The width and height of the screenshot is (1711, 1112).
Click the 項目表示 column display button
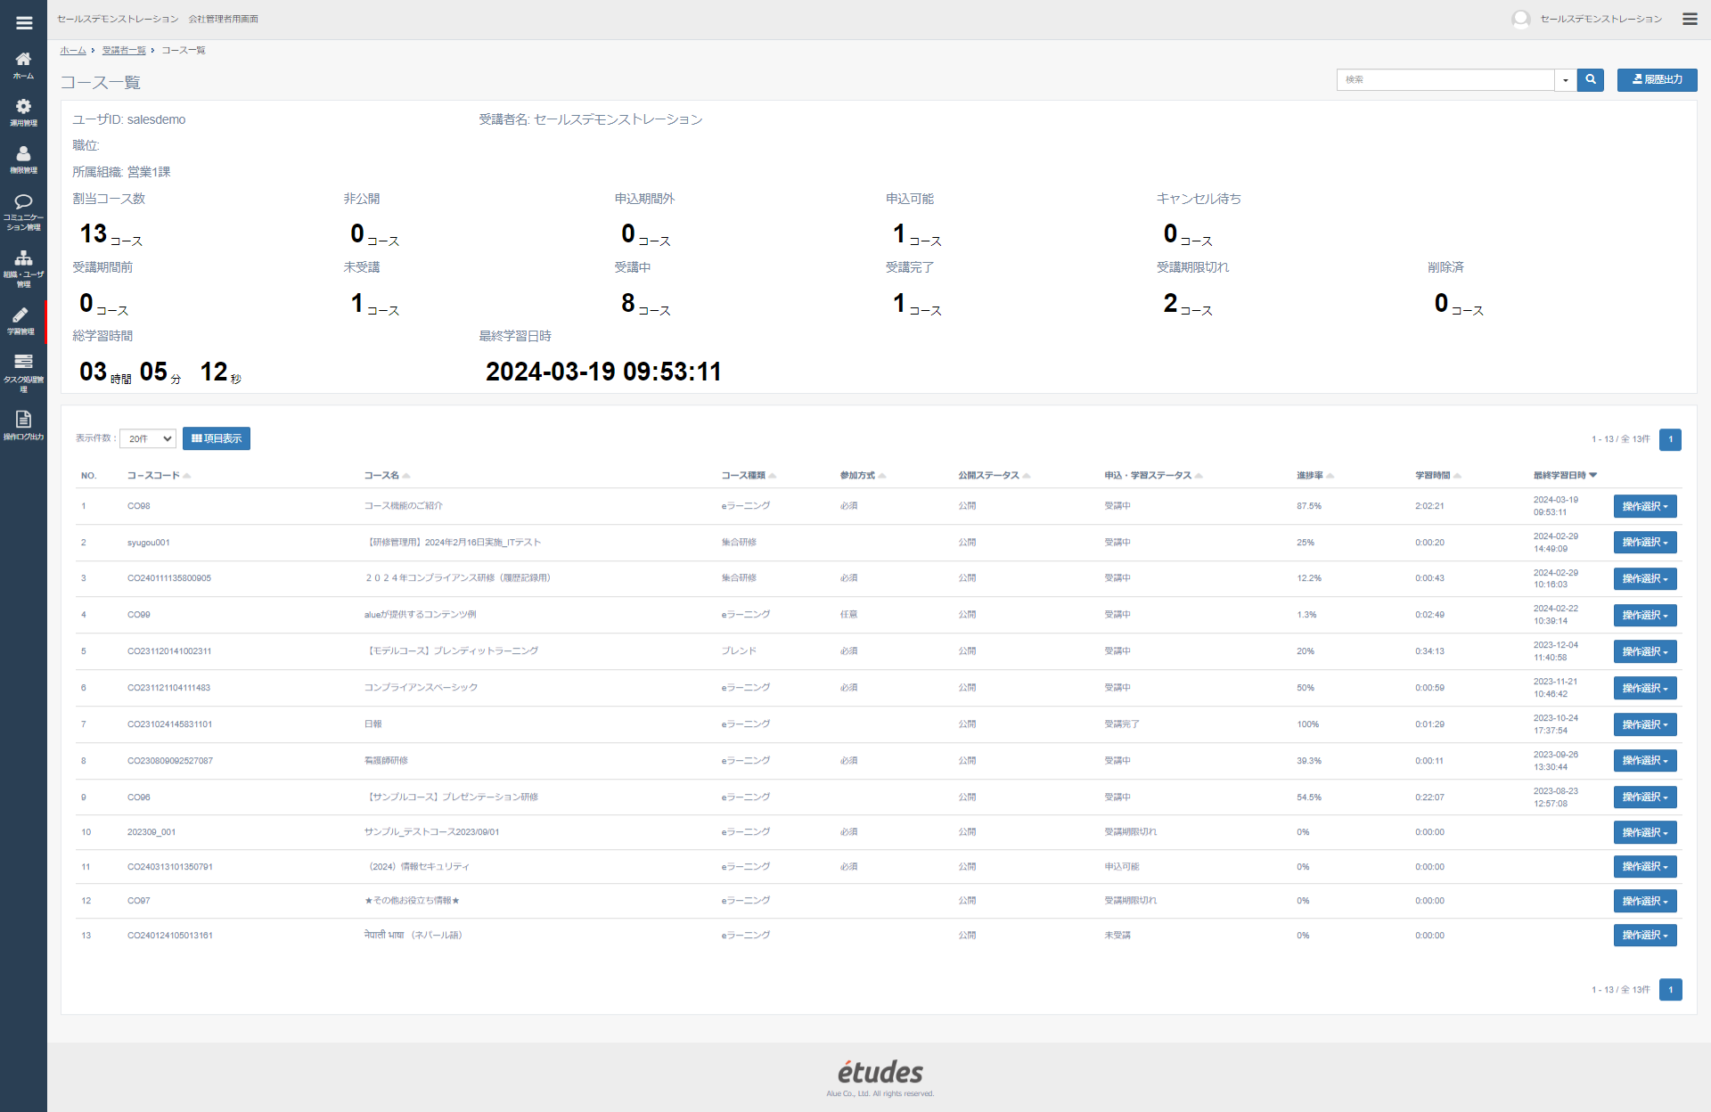(217, 438)
